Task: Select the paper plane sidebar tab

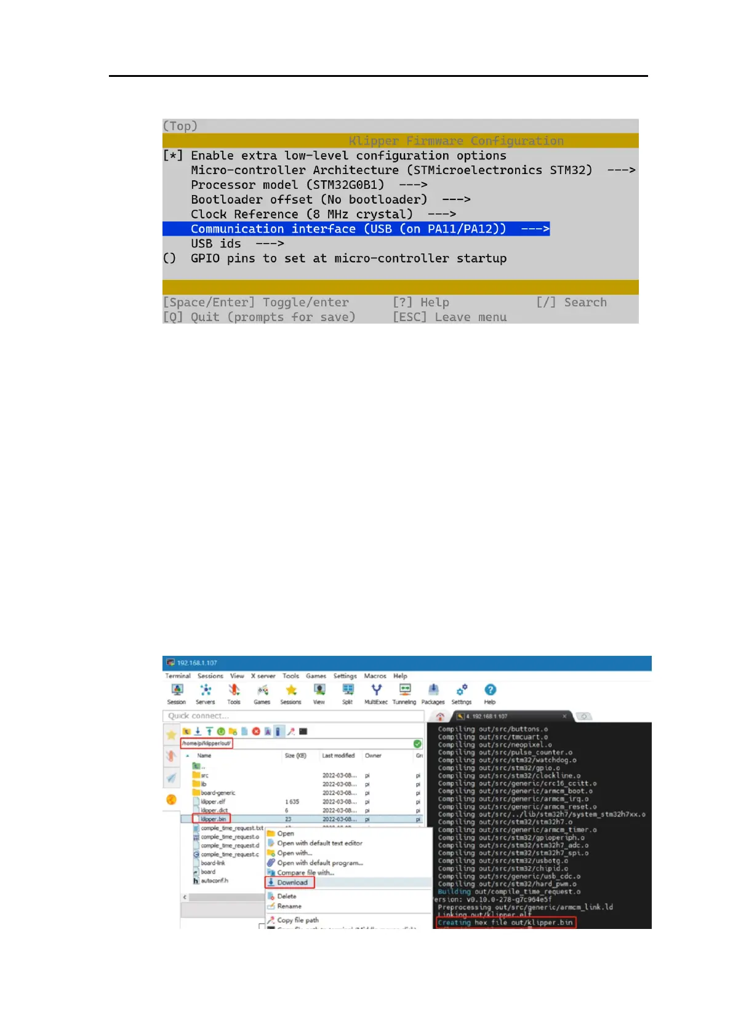Action: point(171,778)
